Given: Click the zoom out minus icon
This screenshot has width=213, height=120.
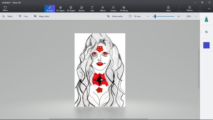Looking at the screenshot, I should (148, 16).
